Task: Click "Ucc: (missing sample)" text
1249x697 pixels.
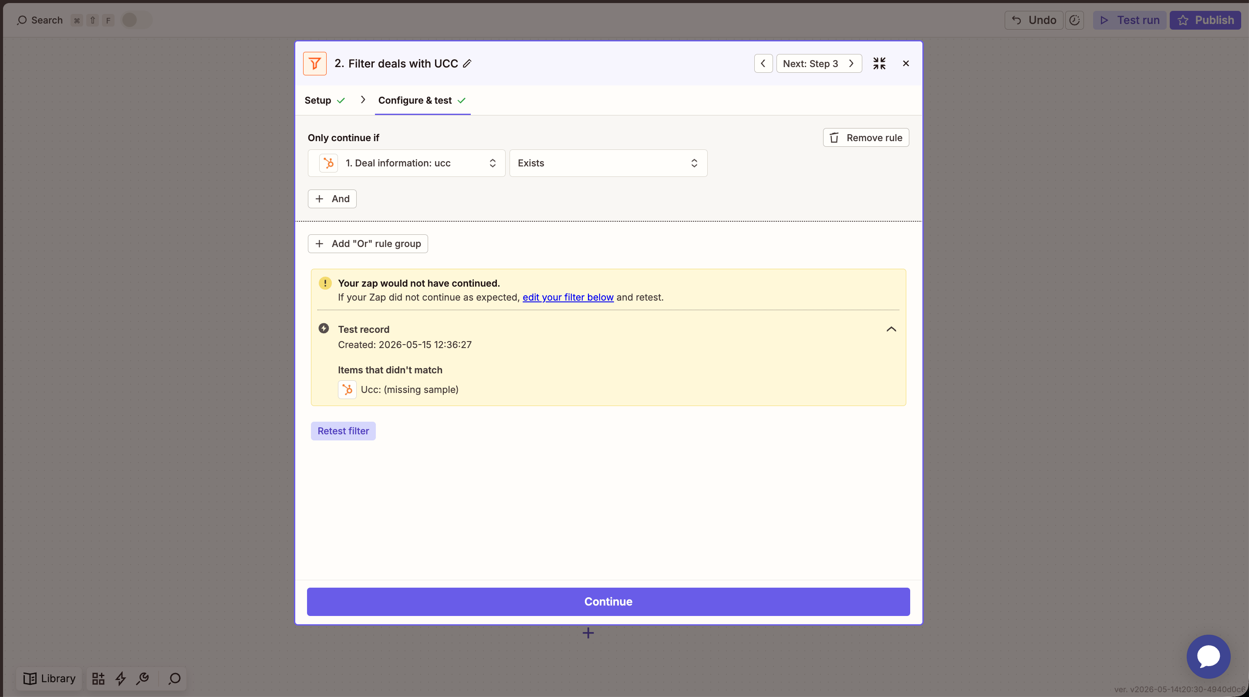Action: [x=409, y=389]
